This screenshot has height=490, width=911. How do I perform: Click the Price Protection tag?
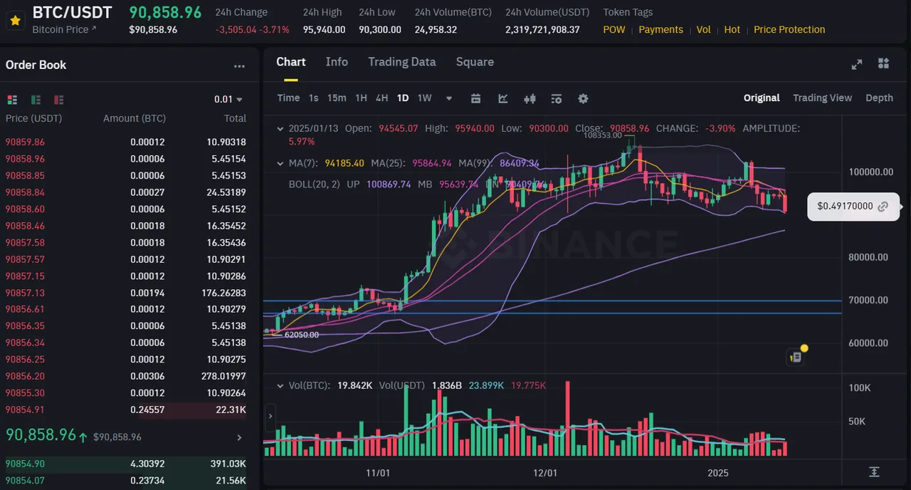point(789,30)
